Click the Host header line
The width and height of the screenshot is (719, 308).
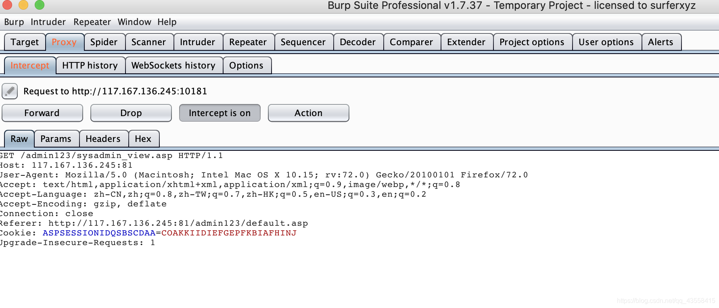(x=66, y=165)
